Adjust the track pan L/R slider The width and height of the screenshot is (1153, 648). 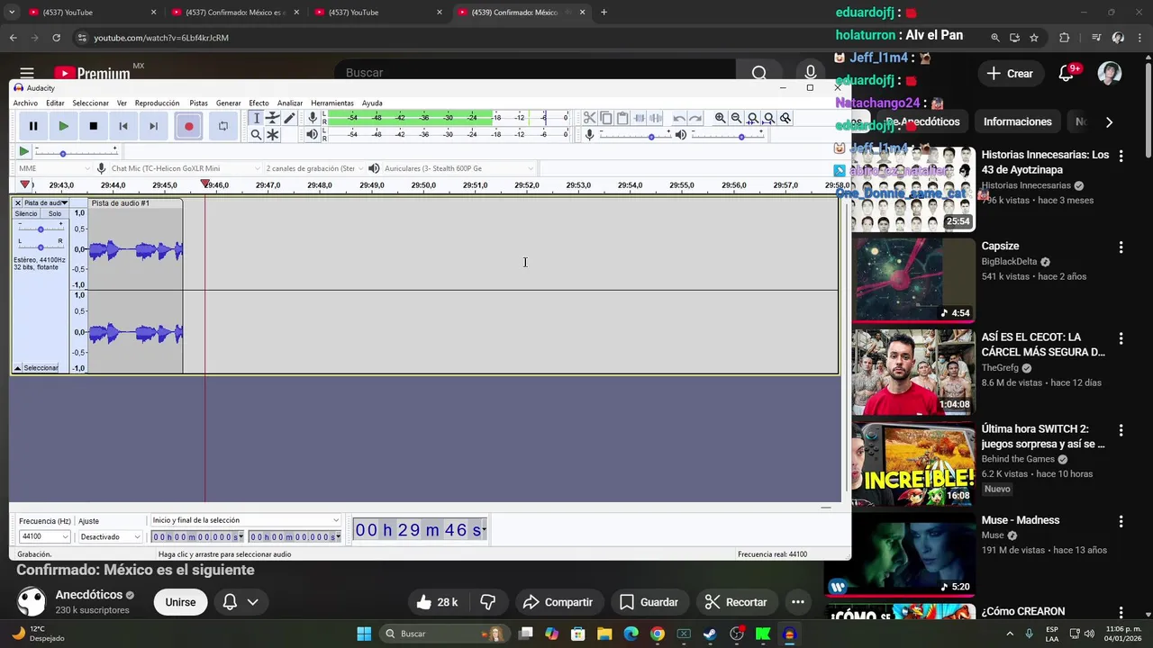[41, 246]
